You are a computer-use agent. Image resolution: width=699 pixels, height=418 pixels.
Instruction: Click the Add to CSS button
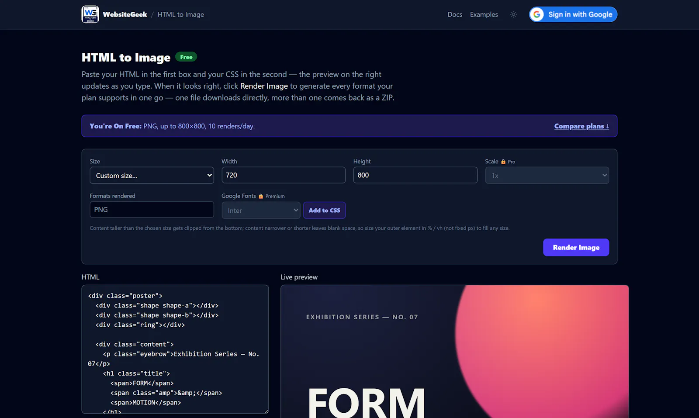(325, 210)
